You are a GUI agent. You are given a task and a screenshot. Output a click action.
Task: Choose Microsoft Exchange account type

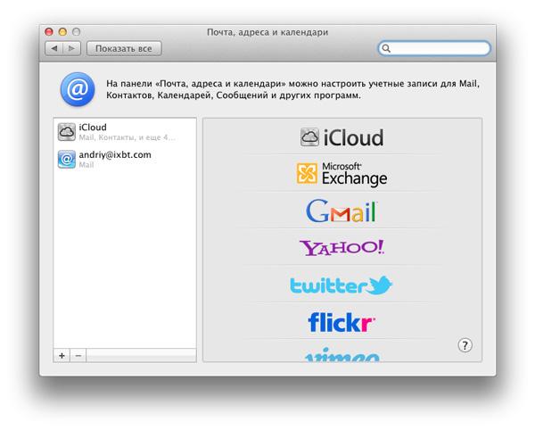tap(342, 174)
